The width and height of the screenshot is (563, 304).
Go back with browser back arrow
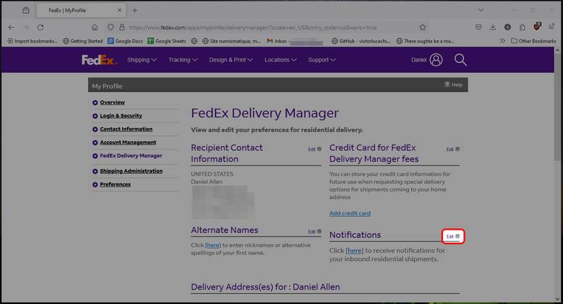tap(11, 27)
